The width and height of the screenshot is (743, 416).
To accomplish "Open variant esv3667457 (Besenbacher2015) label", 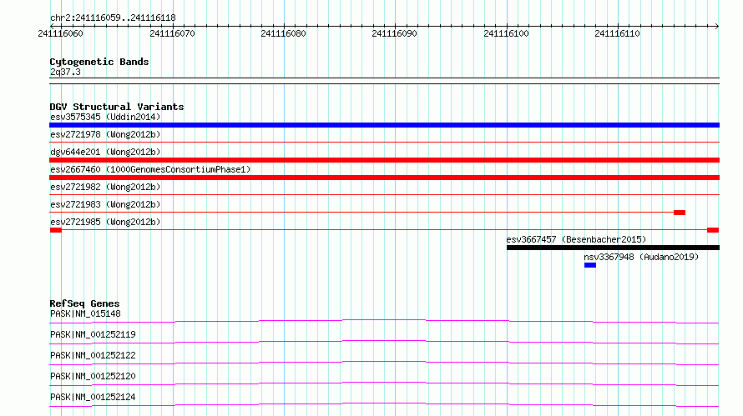I will click(576, 239).
